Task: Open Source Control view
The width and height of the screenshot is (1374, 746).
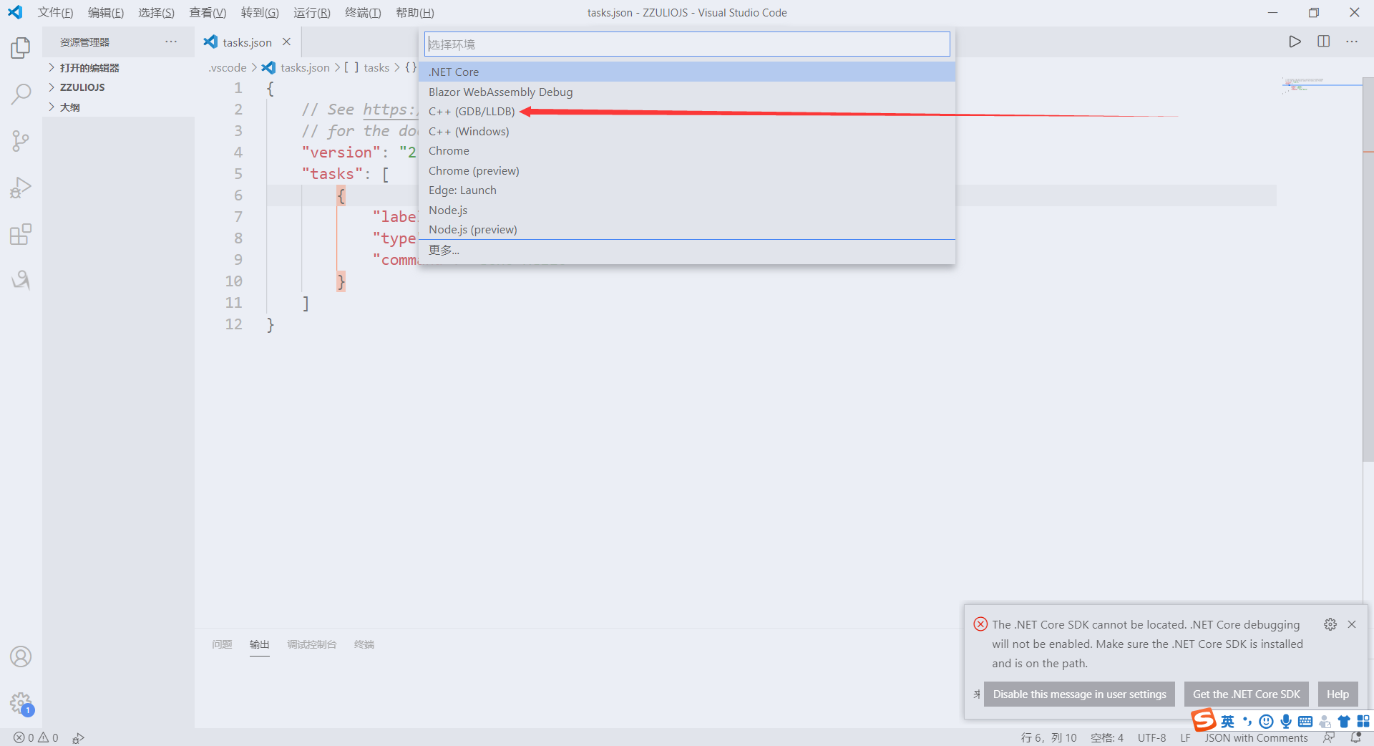Action: pyautogui.click(x=21, y=140)
